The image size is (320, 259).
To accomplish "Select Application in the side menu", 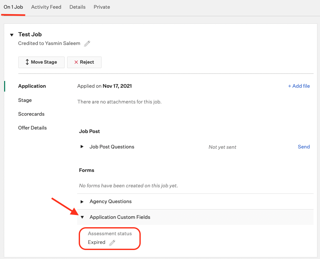I will (x=32, y=86).
